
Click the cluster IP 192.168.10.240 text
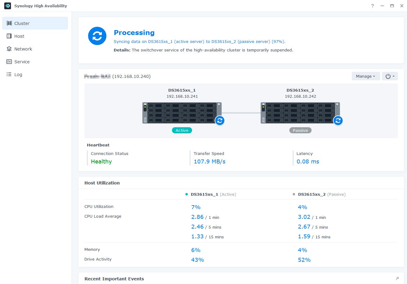(131, 76)
